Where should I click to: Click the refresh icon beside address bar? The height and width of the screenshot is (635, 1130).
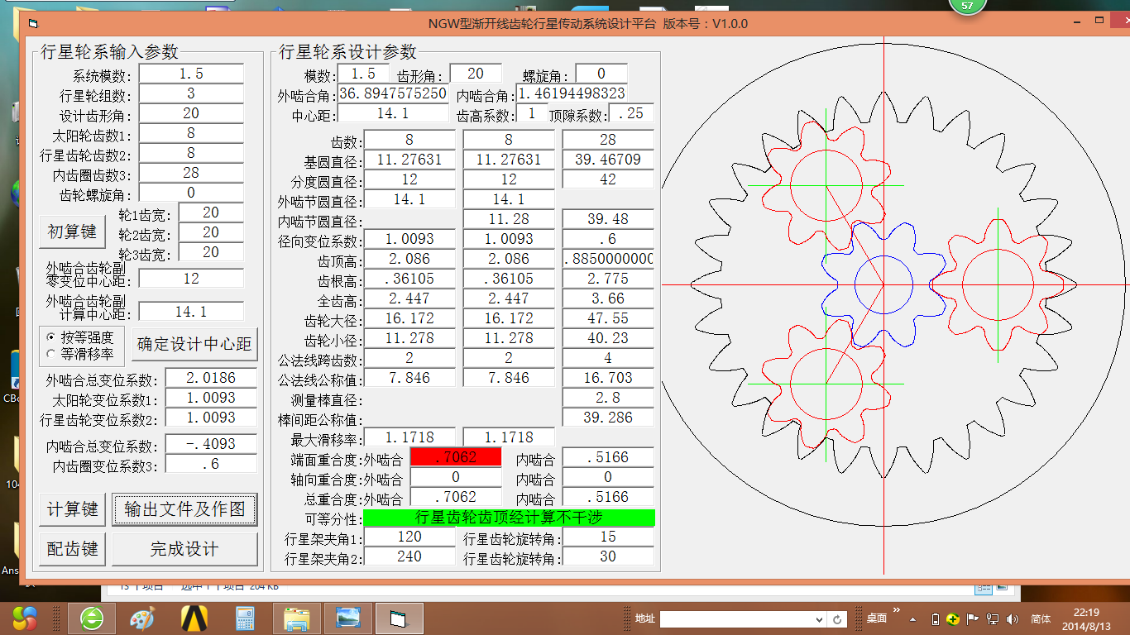tap(837, 618)
